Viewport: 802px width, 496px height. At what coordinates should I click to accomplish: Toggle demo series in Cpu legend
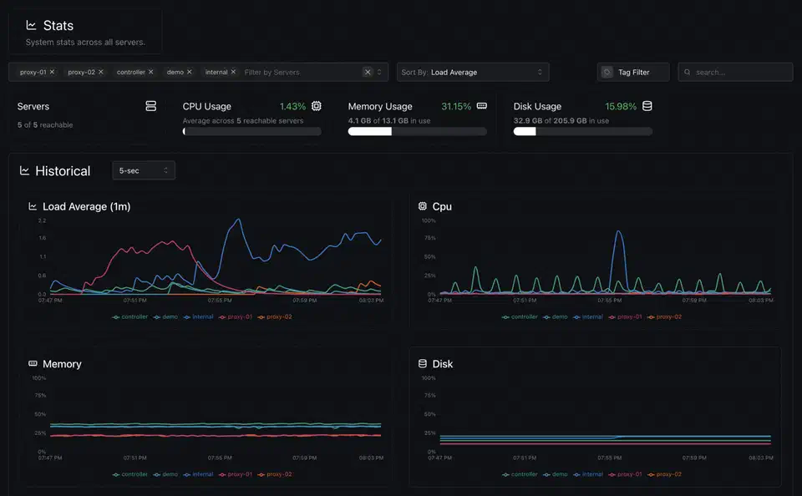pos(555,317)
